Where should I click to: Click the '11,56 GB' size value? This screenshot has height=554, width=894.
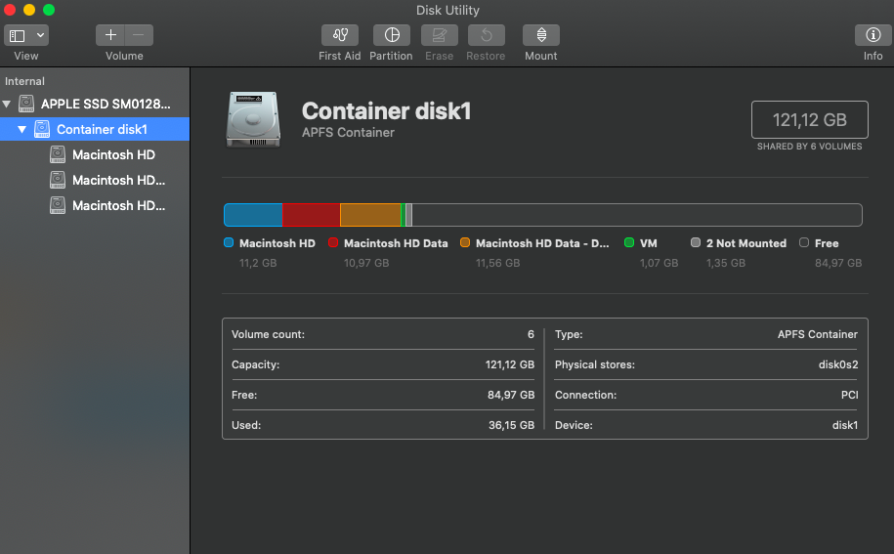pyautogui.click(x=497, y=263)
